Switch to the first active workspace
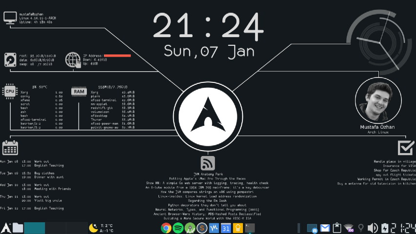The width and height of the screenshot is (416, 234). click(x=35, y=228)
